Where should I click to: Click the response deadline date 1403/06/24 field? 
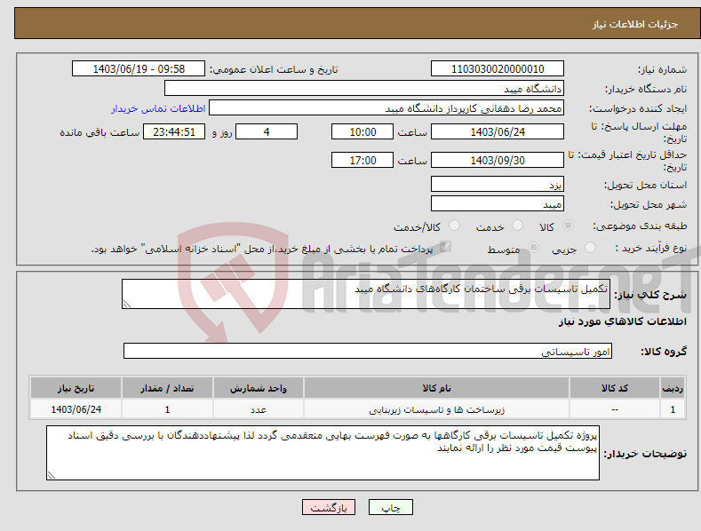click(x=498, y=131)
